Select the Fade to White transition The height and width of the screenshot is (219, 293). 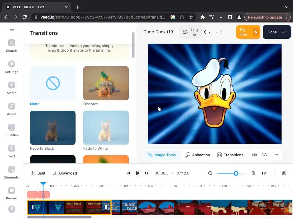click(106, 128)
